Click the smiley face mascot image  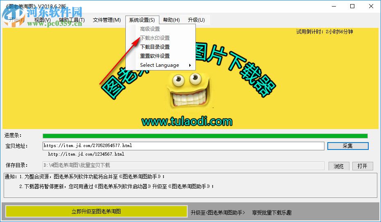[188, 91]
